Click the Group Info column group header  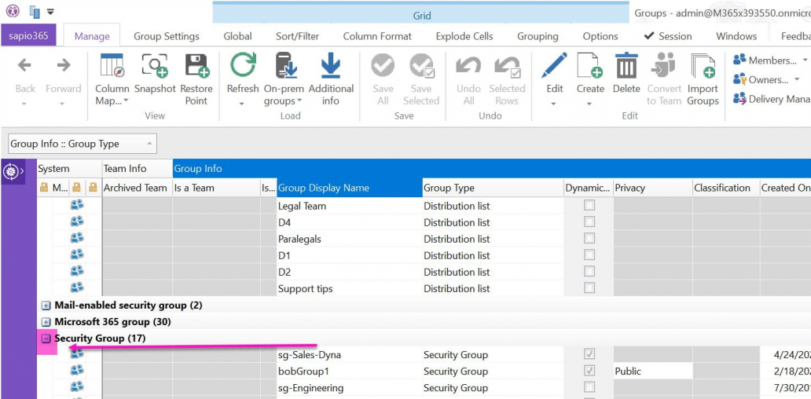[x=491, y=169]
